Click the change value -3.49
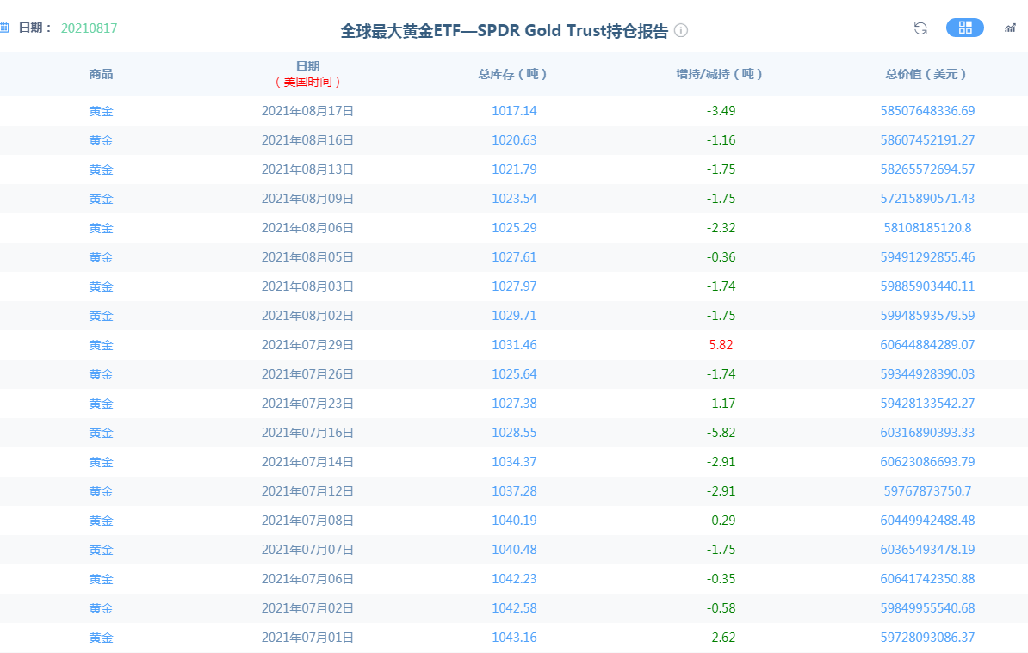Image resolution: width=1028 pixels, height=653 pixels. [x=721, y=111]
